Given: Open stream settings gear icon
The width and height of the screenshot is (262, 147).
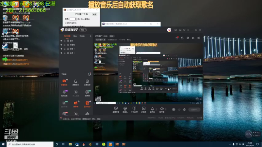Looking at the screenshot, I should pyautogui.click(x=184, y=109).
